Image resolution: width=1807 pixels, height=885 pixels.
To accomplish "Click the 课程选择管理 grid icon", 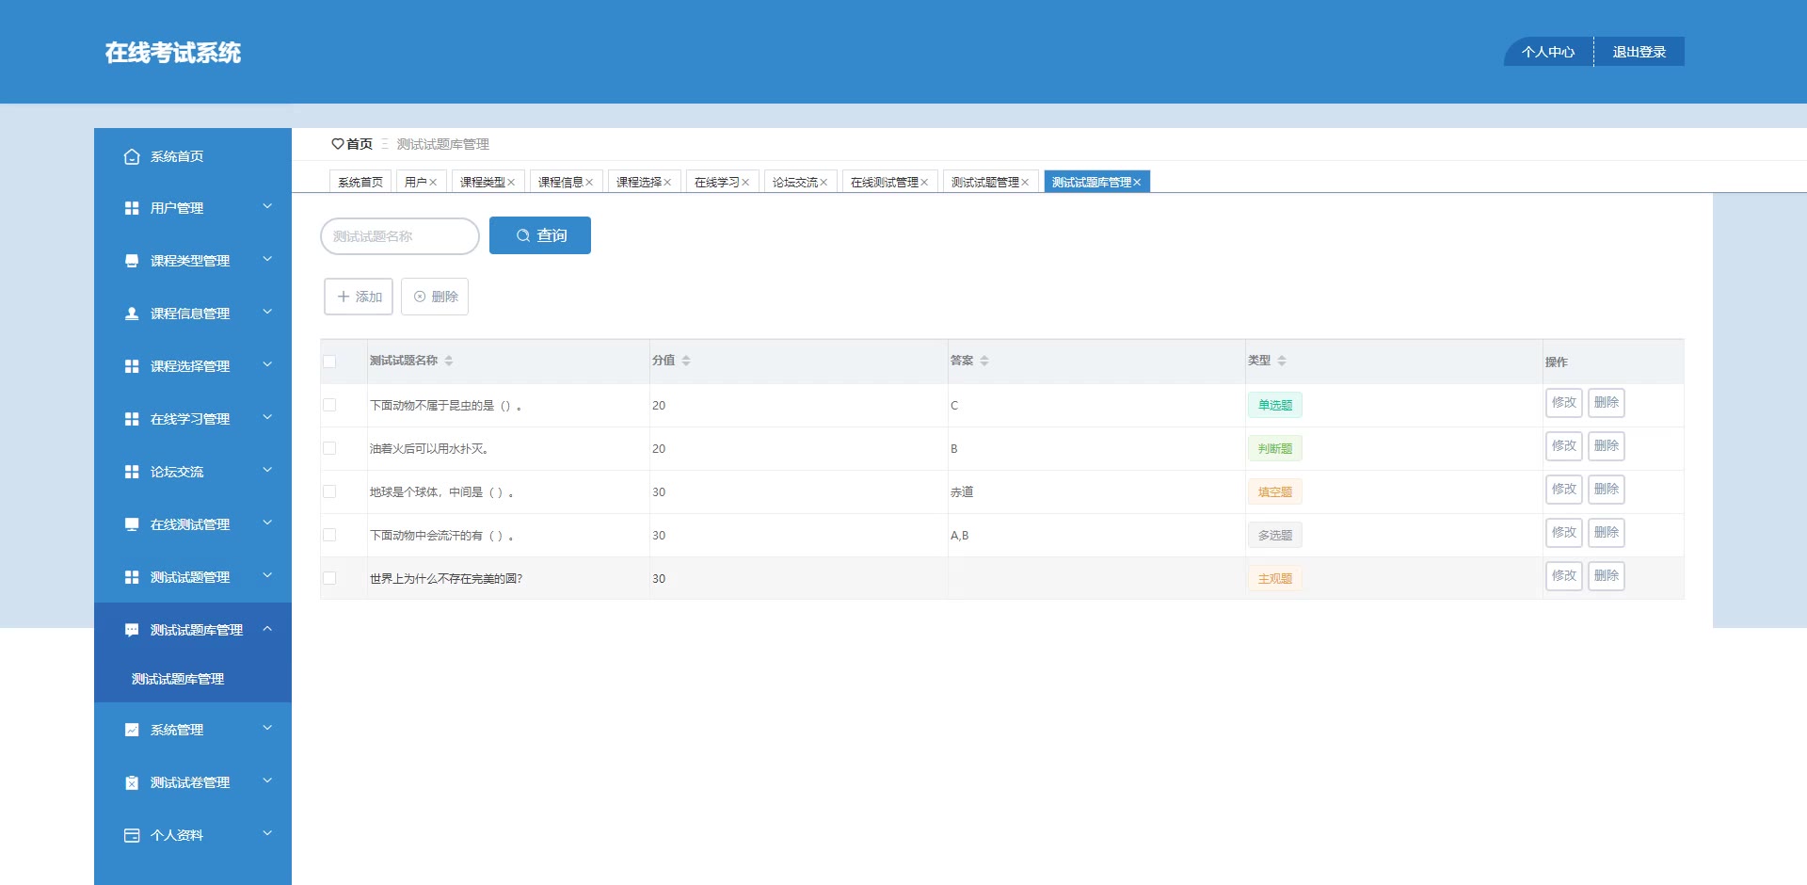I will (132, 366).
